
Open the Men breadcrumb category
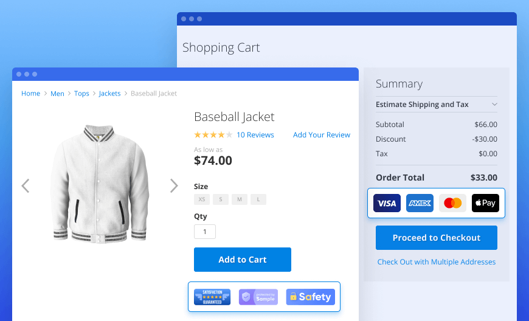57,94
